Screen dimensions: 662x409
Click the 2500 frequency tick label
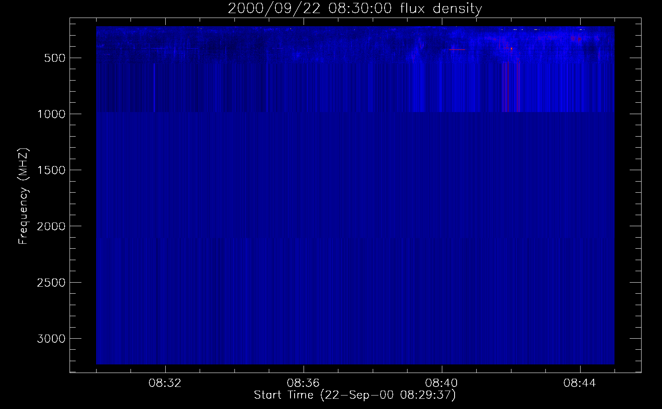51,283
